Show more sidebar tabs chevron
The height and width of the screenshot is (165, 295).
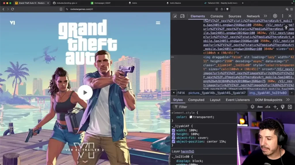pos(288,100)
